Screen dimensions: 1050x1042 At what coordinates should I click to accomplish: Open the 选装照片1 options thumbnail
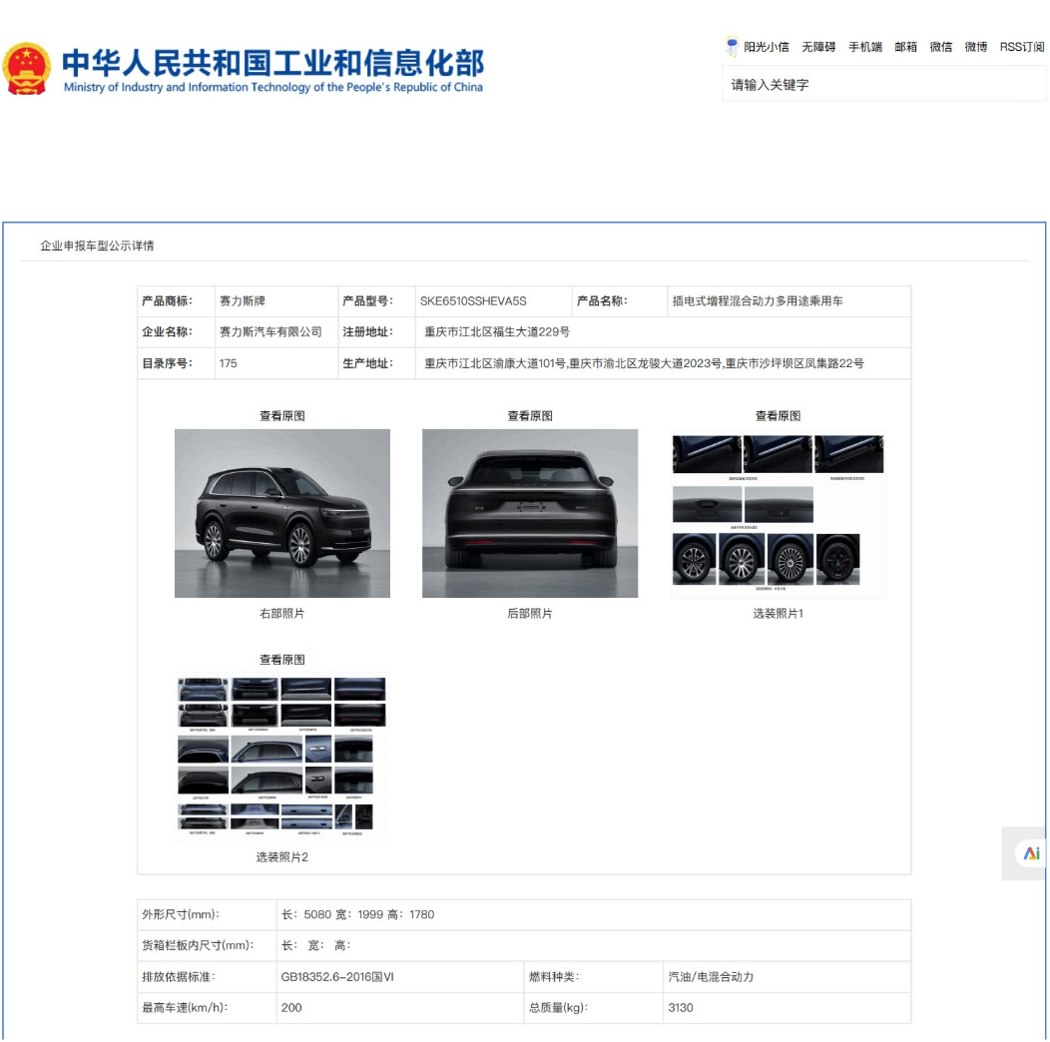pyautogui.click(x=778, y=513)
